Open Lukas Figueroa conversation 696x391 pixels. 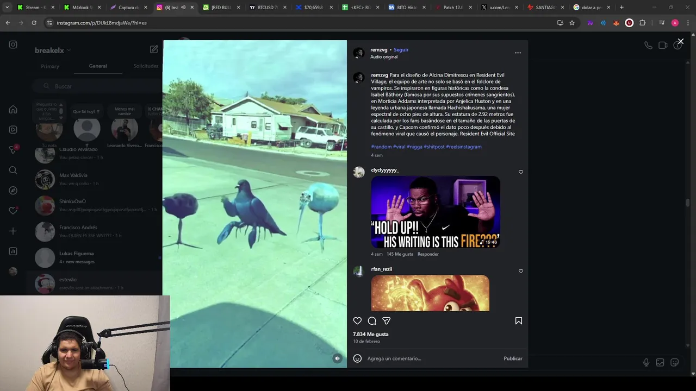click(95, 257)
